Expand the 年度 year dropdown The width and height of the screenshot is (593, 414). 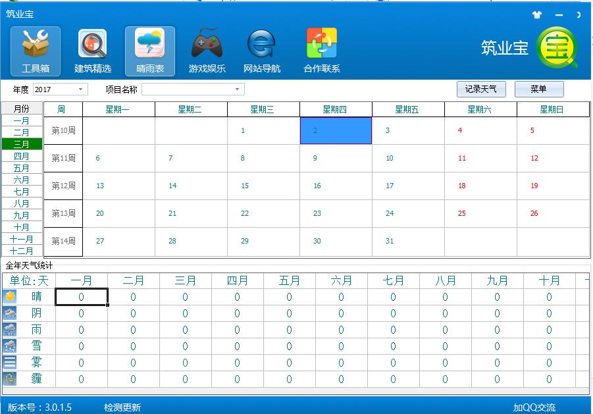point(82,90)
